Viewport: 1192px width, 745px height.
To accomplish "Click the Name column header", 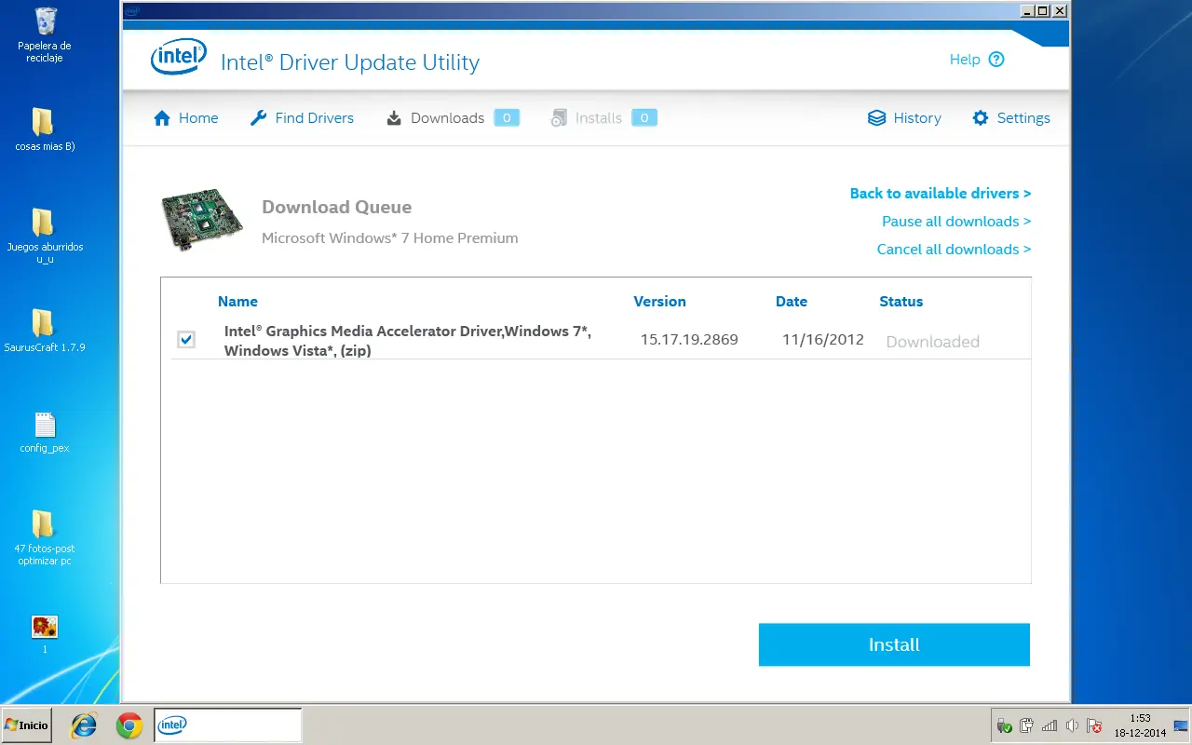I will (237, 302).
